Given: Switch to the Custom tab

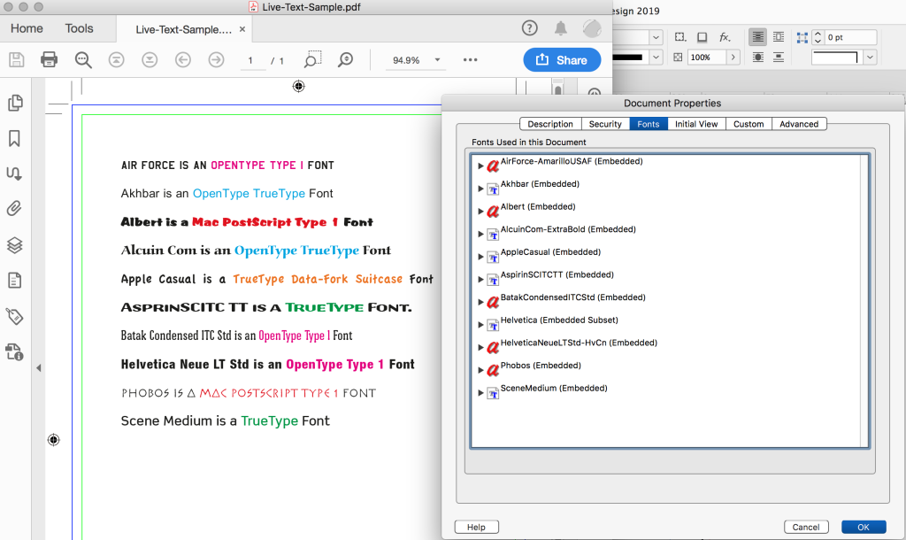Looking at the screenshot, I should click(749, 124).
